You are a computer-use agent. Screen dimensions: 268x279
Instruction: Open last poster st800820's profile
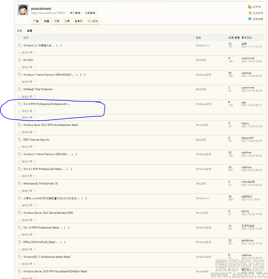(x=247, y=197)
